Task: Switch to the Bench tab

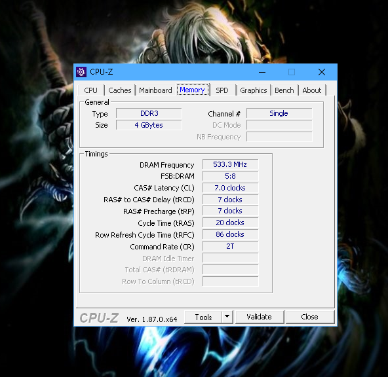Action: (284, 90)
